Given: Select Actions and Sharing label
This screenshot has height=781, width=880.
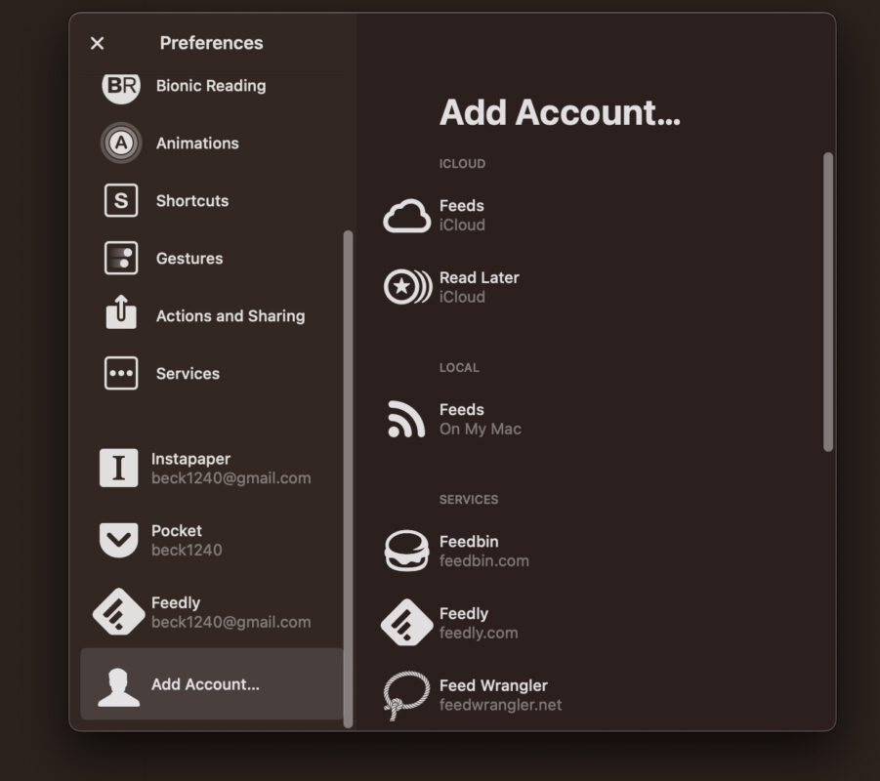Looking at the screenshot, I should [230, 316].
